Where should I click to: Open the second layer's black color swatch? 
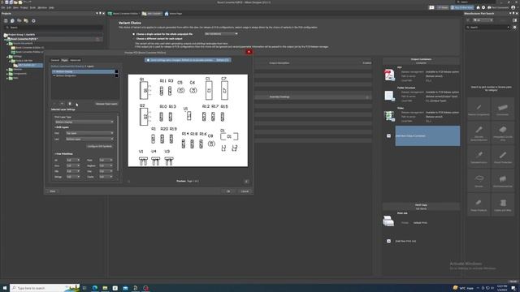116,75
